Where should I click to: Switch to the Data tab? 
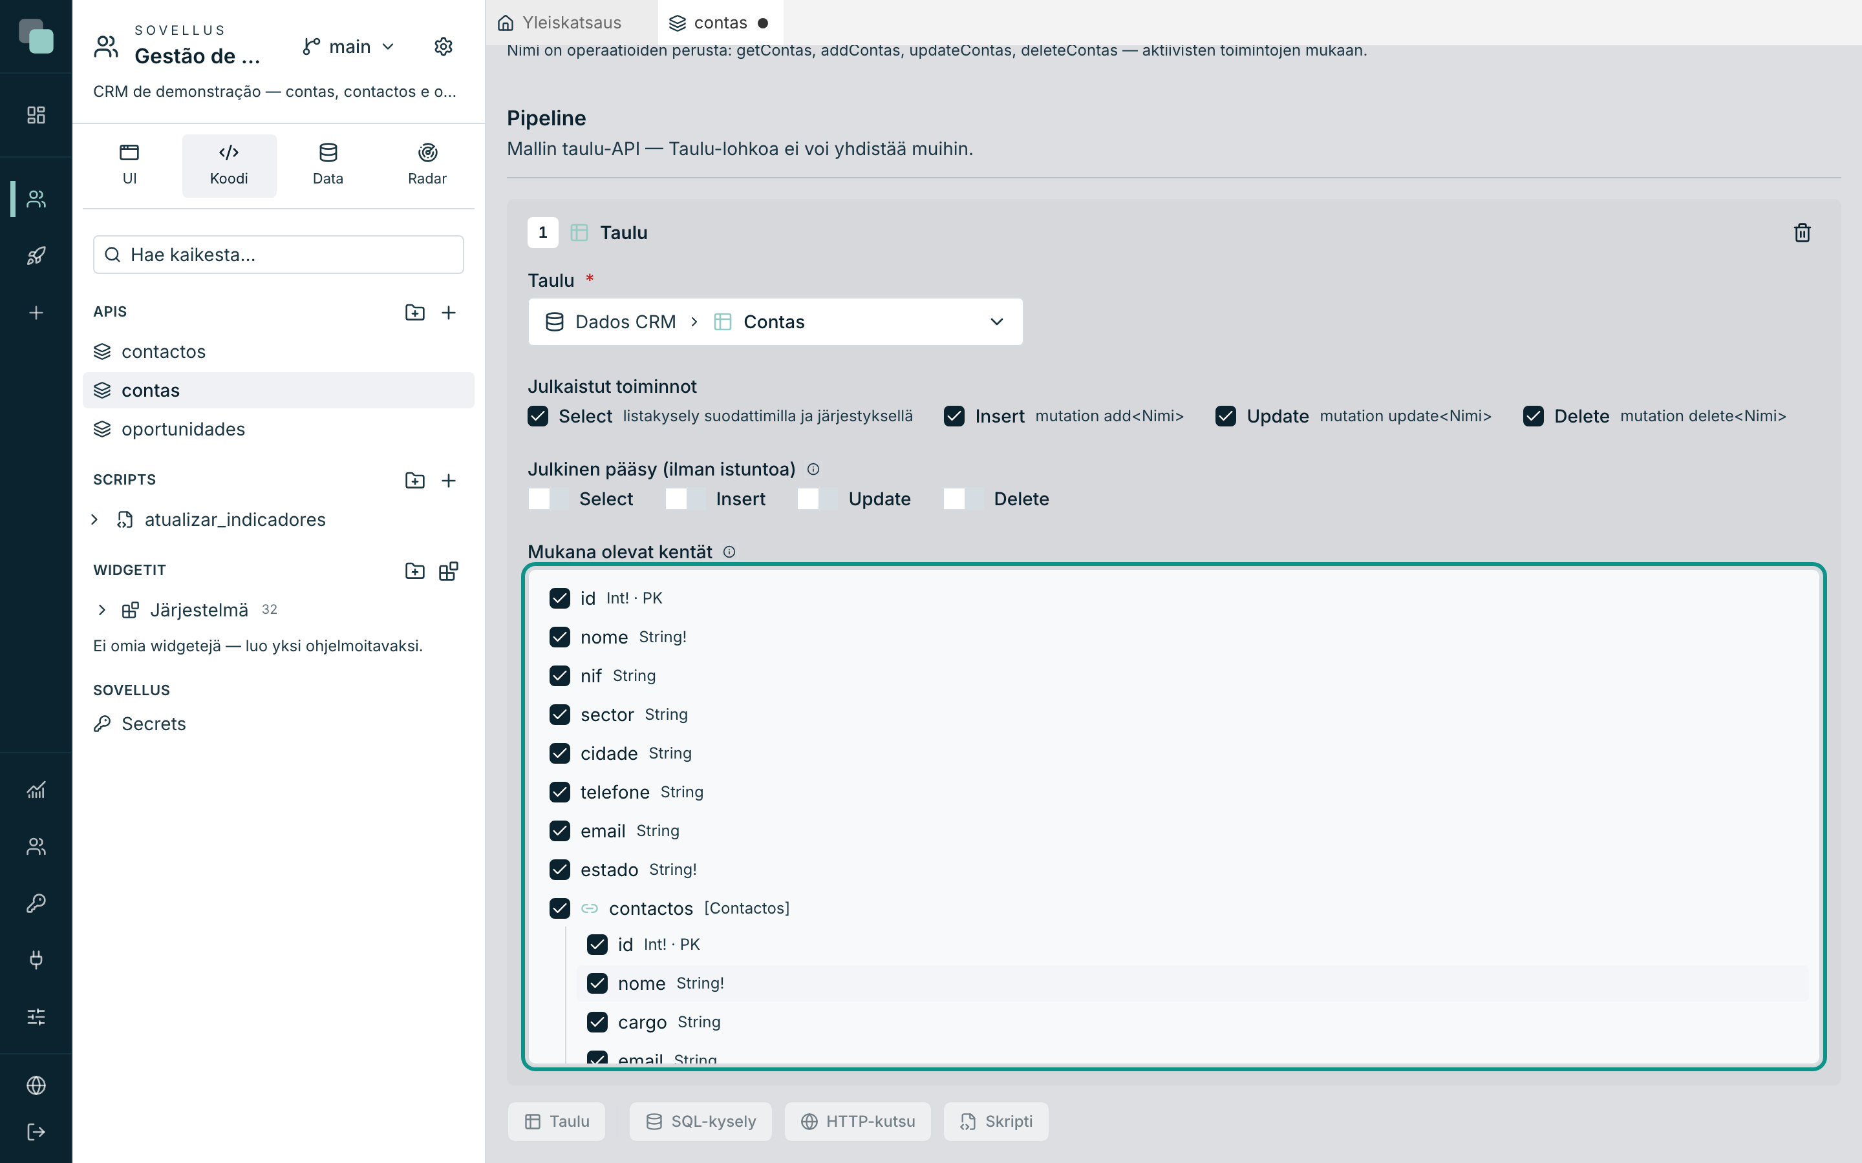pos(328,165)
